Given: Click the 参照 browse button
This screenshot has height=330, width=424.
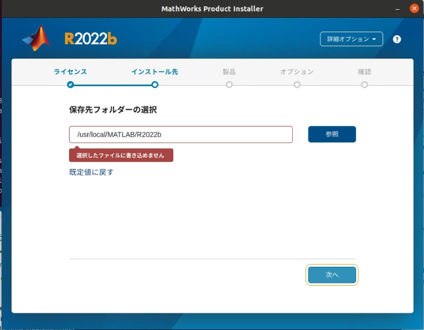Looking at the screenshot, I should tap(332, 135).
